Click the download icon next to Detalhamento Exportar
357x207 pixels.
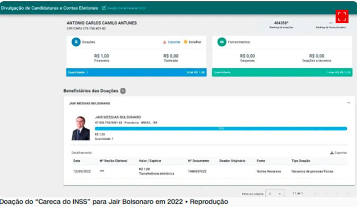[332, 153]
